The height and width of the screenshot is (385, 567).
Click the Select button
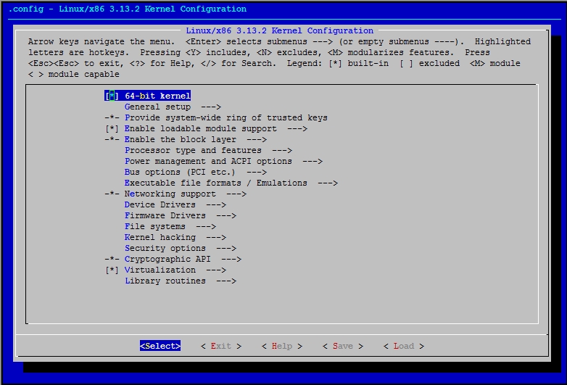pyautogui.click(x=160, y=346)
